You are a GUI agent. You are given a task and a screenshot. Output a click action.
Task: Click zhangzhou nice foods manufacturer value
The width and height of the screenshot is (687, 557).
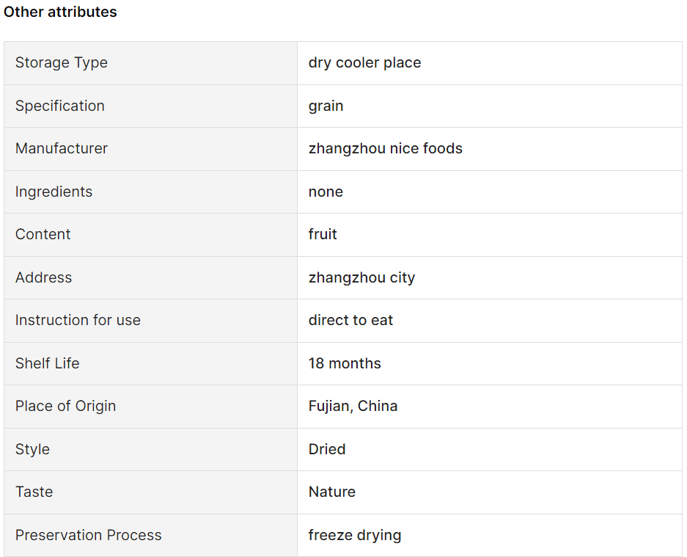(385, 149)
